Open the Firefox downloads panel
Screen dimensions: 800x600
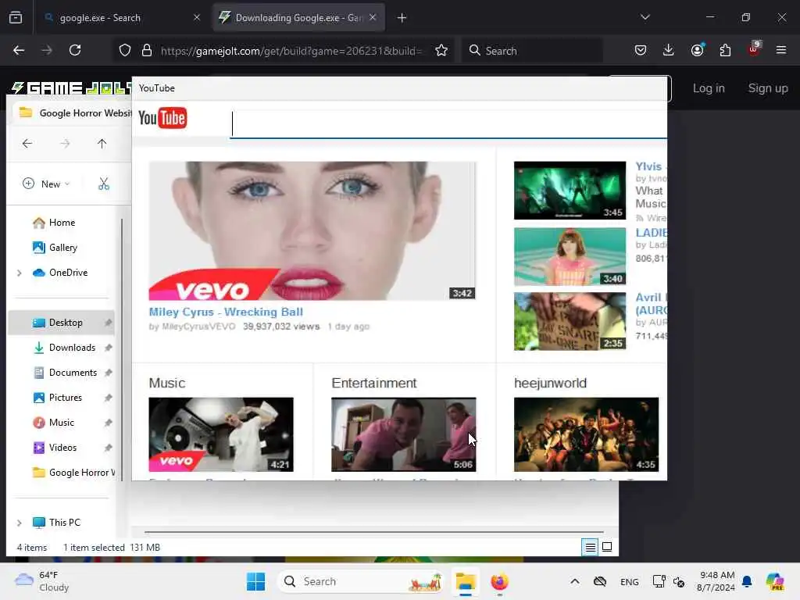(x=669, y=50)
